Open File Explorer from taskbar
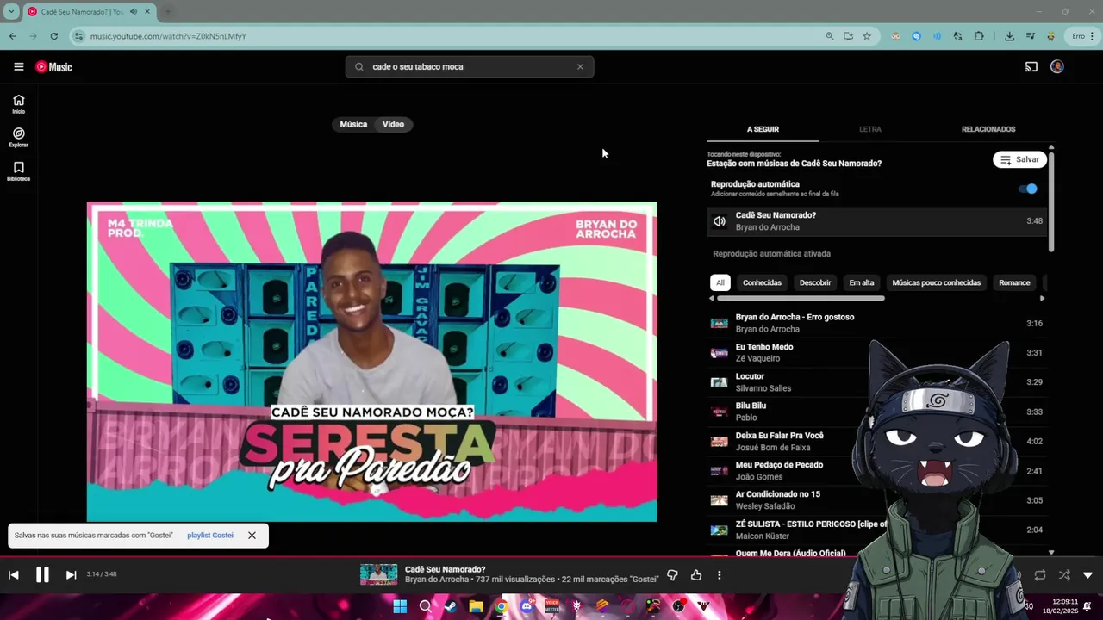Image resolution: width=1103 pixels, height=620 pixels. click(x=476, y=606)
